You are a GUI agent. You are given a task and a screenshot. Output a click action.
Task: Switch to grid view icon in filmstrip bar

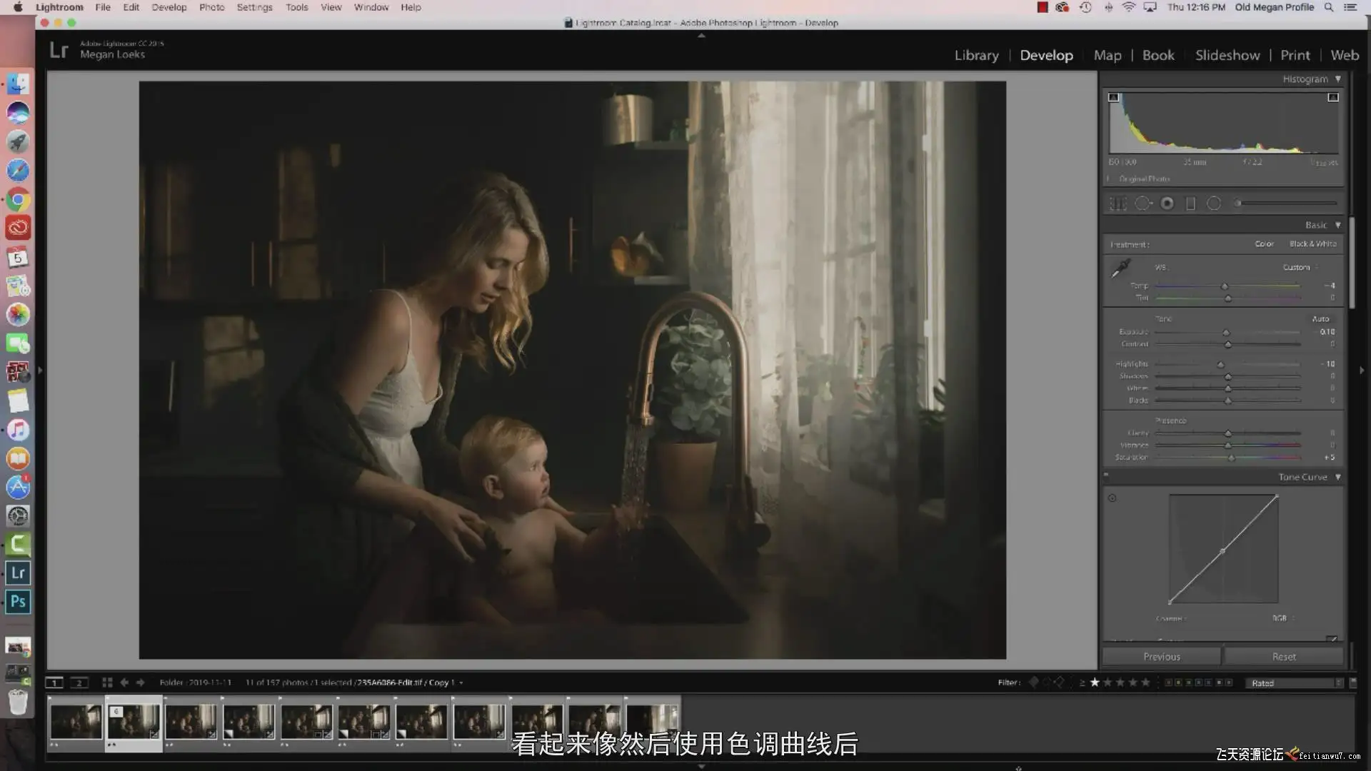click(x=107, y=682)
